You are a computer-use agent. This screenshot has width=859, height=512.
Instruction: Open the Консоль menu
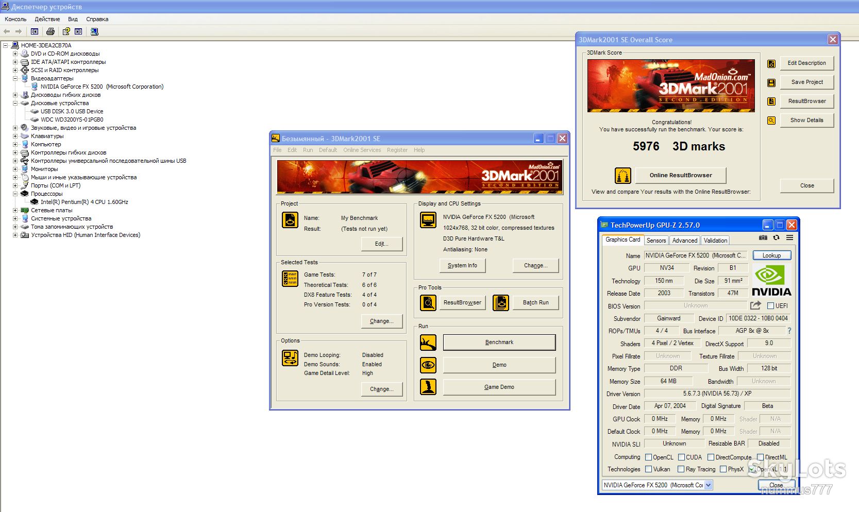15,19
